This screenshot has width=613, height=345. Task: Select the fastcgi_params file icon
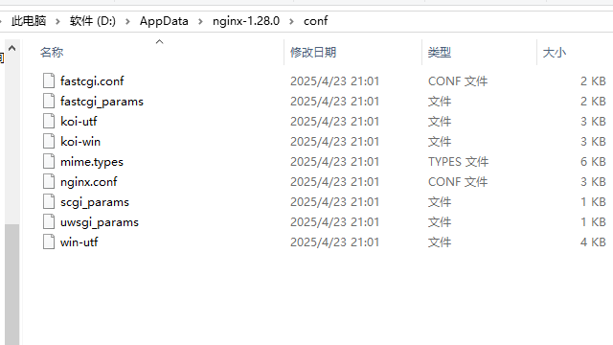click(x=49, y=101)
